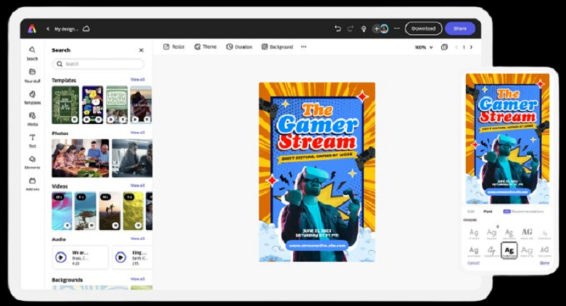Click the purple Share button
Image resolution: width=566 pixels, height=306 pixels.
point(460,28)
